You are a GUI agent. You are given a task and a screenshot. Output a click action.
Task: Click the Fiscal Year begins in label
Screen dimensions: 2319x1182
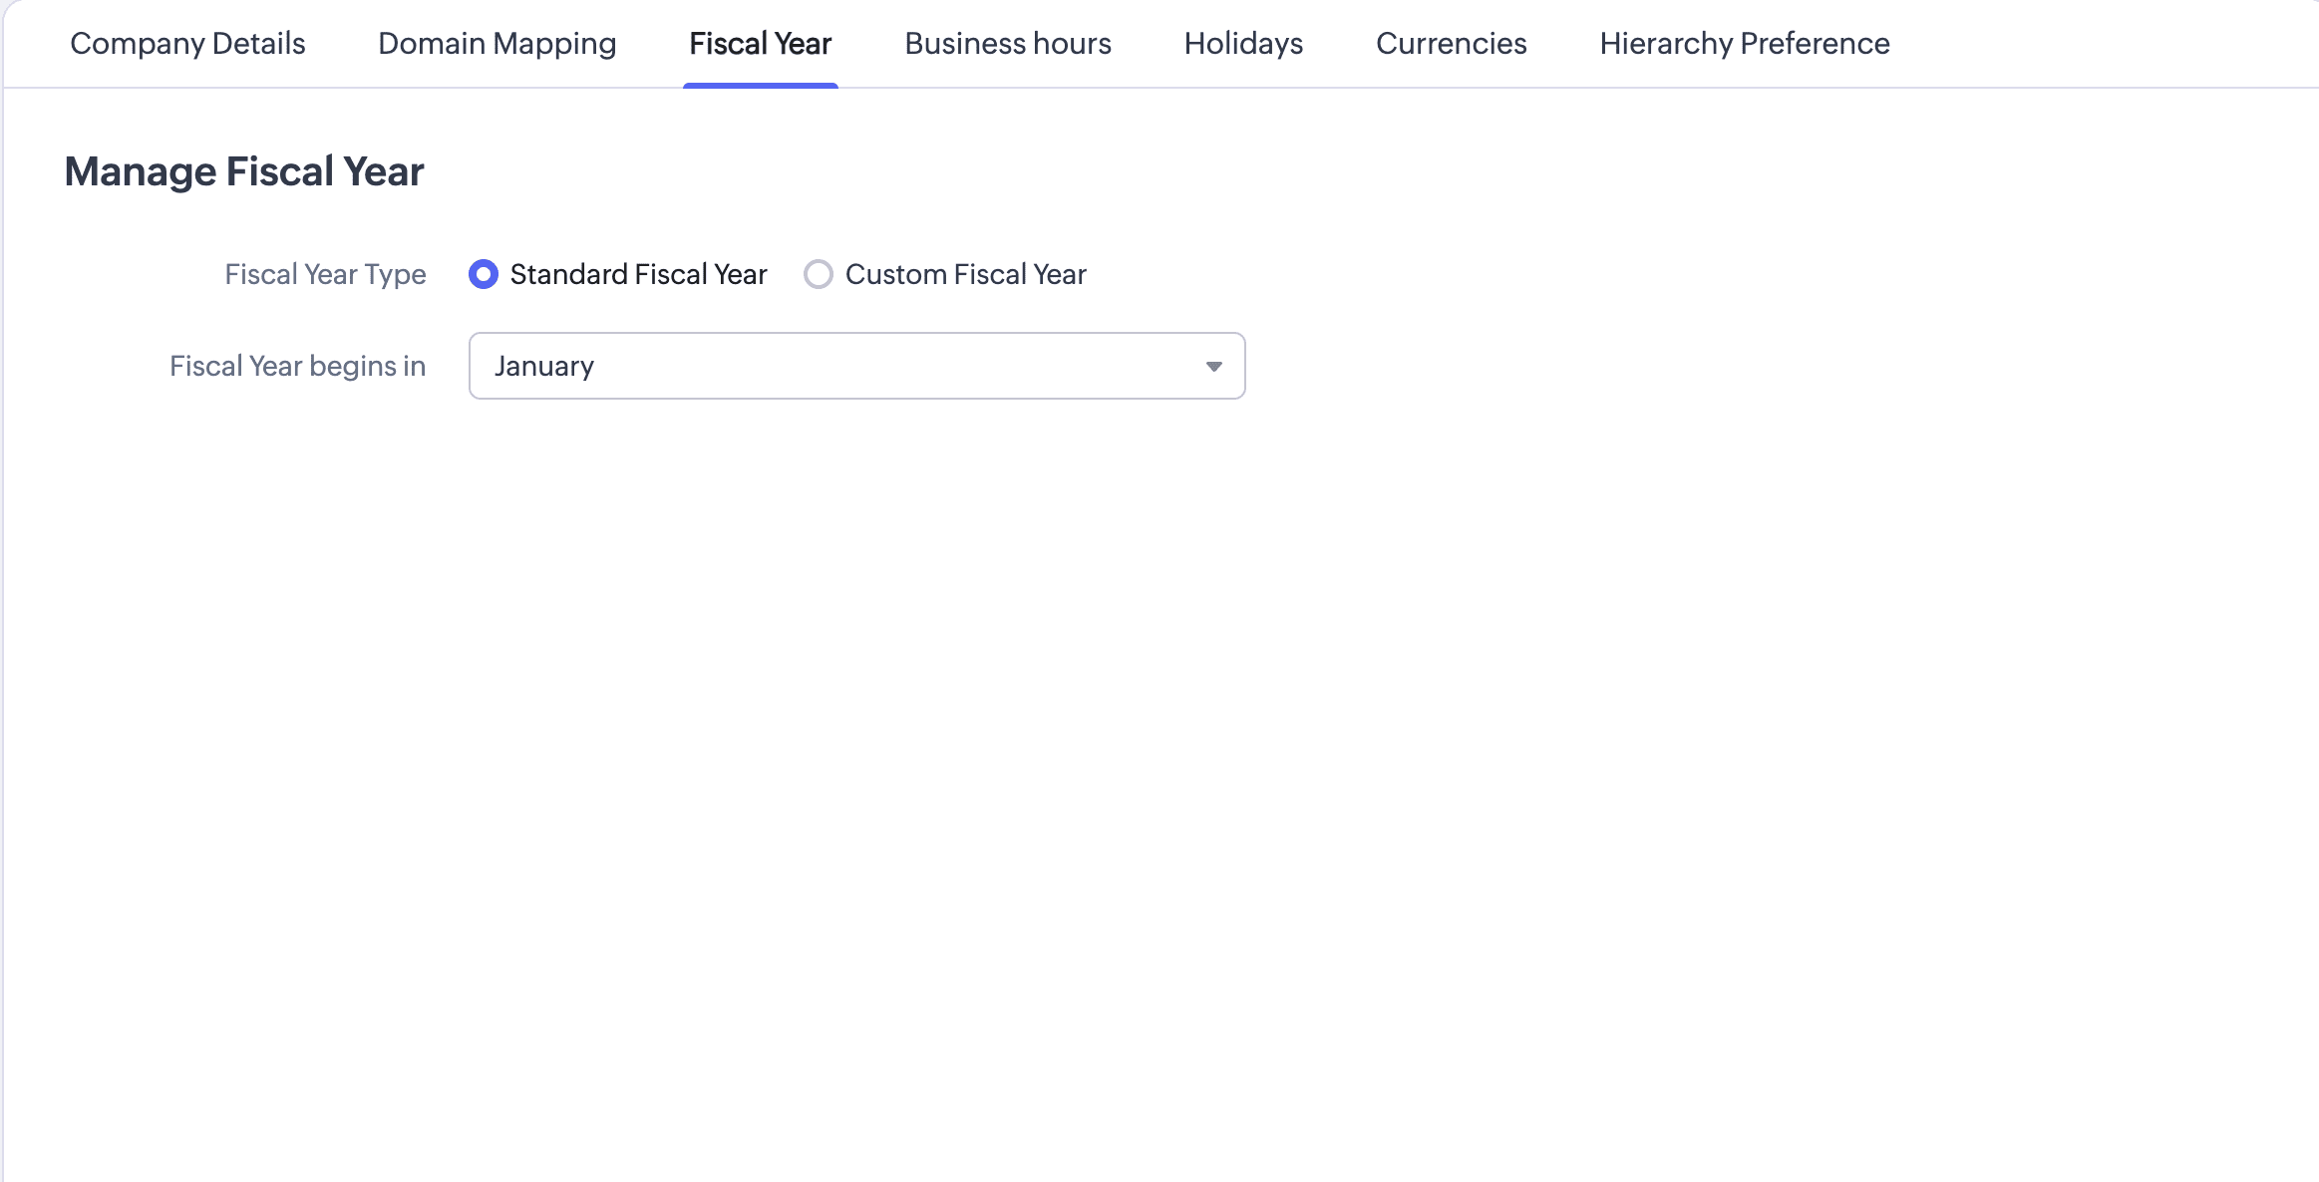(x=297, y=366)
